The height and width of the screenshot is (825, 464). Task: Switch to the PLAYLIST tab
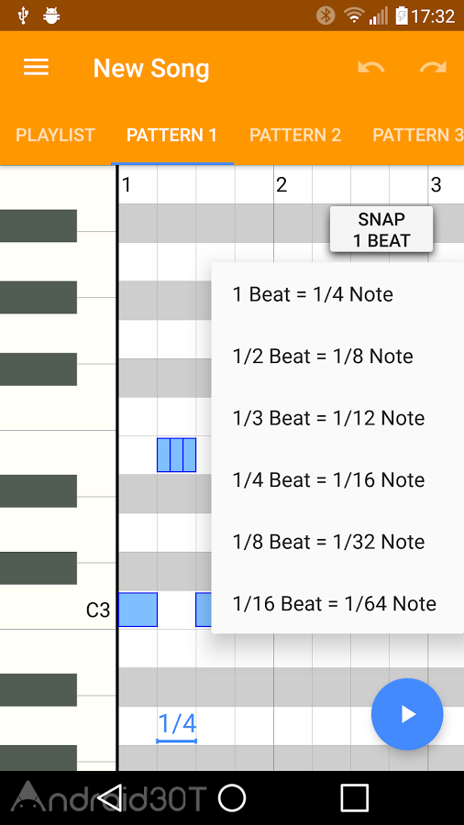coord(55,136)
